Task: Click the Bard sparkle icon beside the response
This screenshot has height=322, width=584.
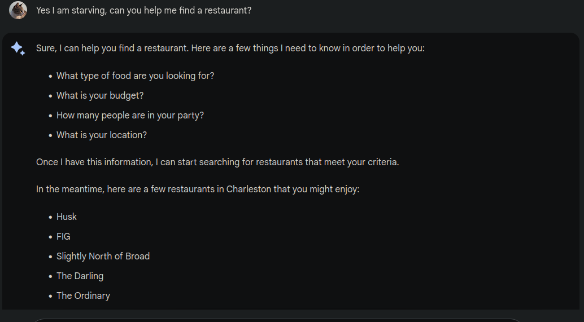Action: [18, 48]
